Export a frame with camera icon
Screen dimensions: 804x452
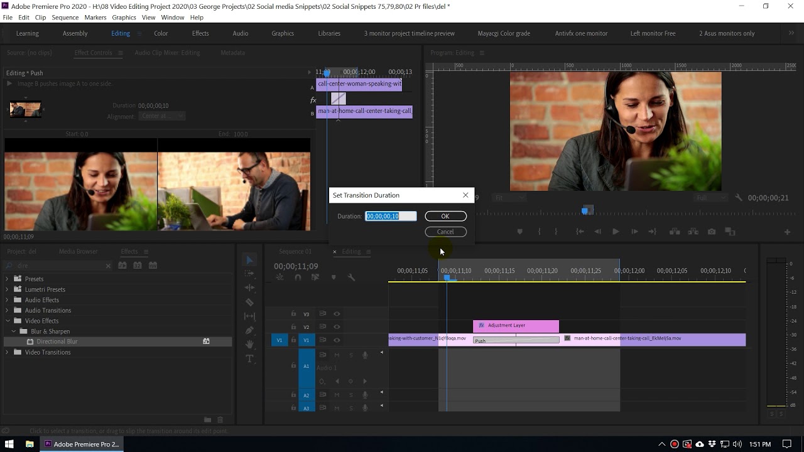point(712,232)
